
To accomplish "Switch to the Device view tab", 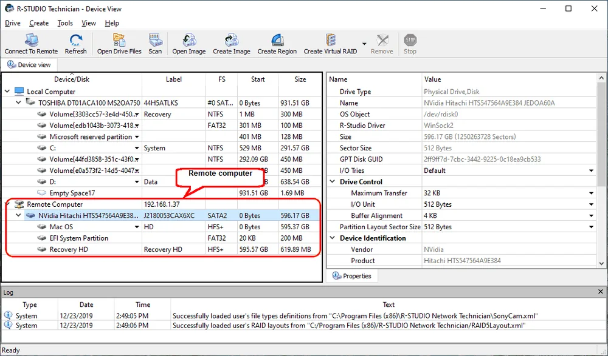I will pos(29,65).
